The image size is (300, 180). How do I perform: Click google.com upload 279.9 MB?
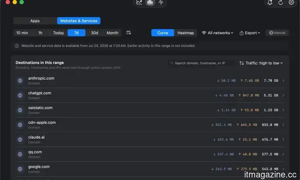click(x=246, y=169)
